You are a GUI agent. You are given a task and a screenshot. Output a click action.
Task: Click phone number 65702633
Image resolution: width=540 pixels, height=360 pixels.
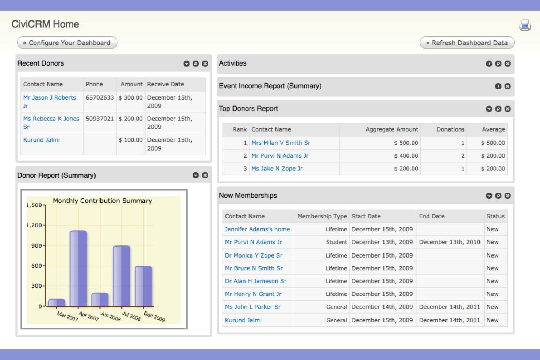point(100,98)
